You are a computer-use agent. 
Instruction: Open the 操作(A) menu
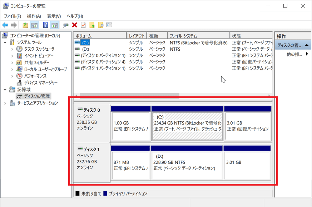pyautogui.click(x=34, y=16)
